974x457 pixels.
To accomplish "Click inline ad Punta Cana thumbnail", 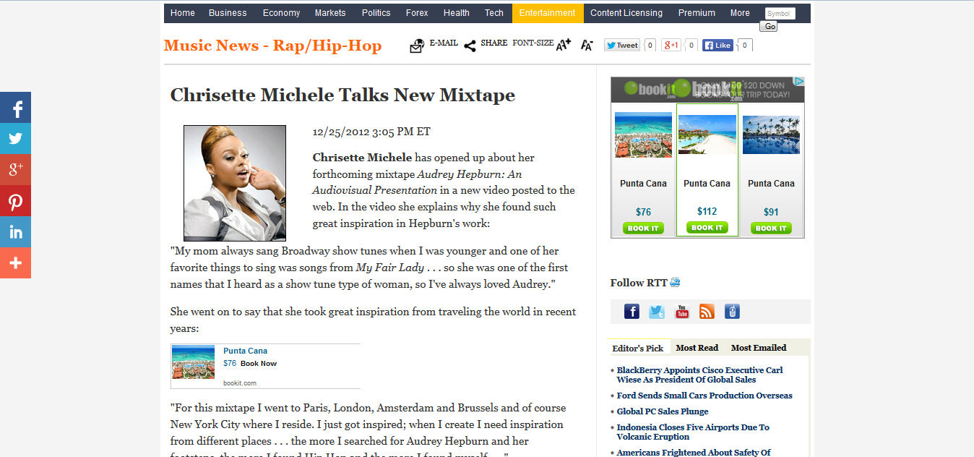I will (x=193, y=363).
